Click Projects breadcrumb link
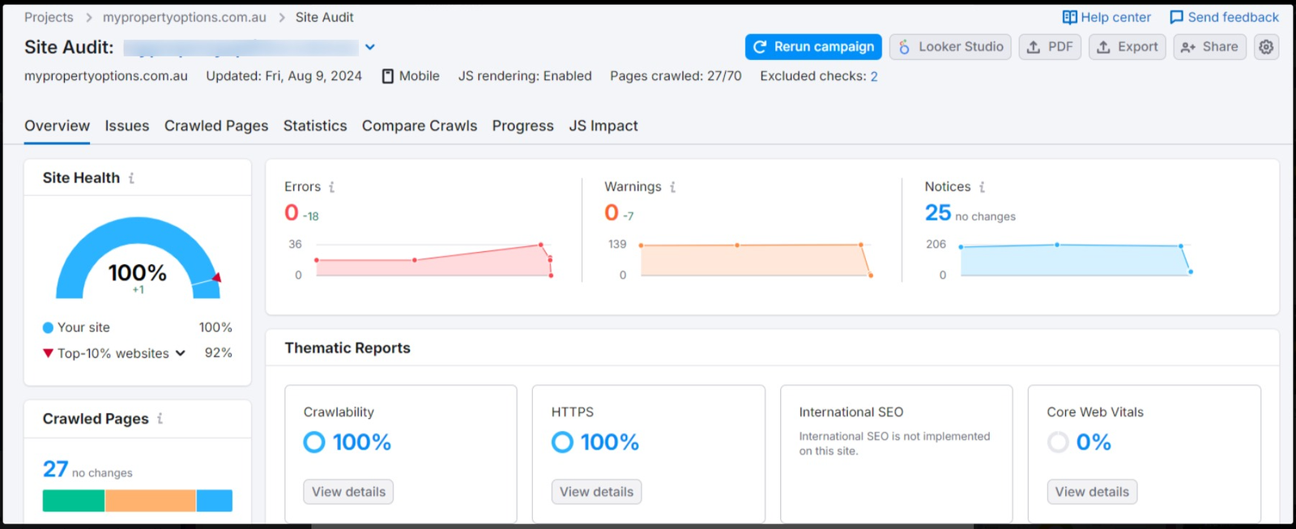This screenshot has height=529, width=1296. [49, 17]
